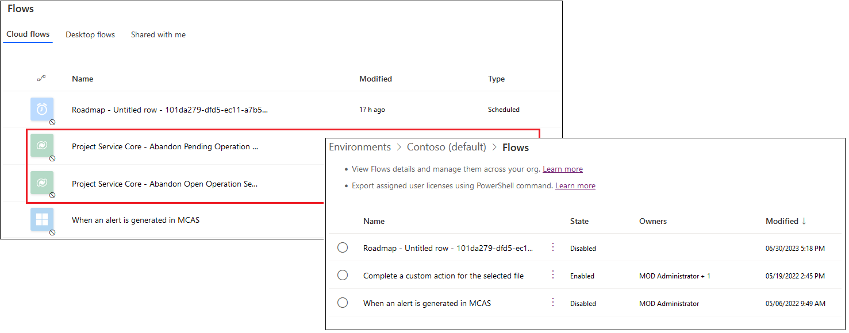This screenshot has width=849, height=333.
Task: Switch to the Shared with me tab
Action: pyautogui.click(x=158, y=35)
